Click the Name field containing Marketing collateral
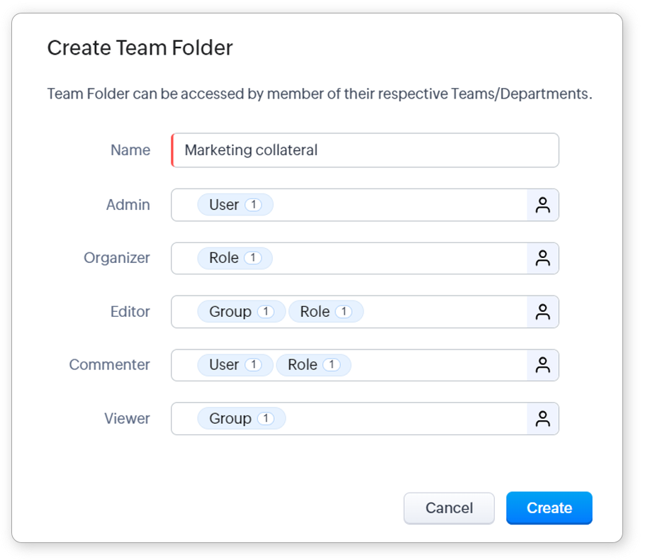The image size is (650, 560). (x=365, y=150)
